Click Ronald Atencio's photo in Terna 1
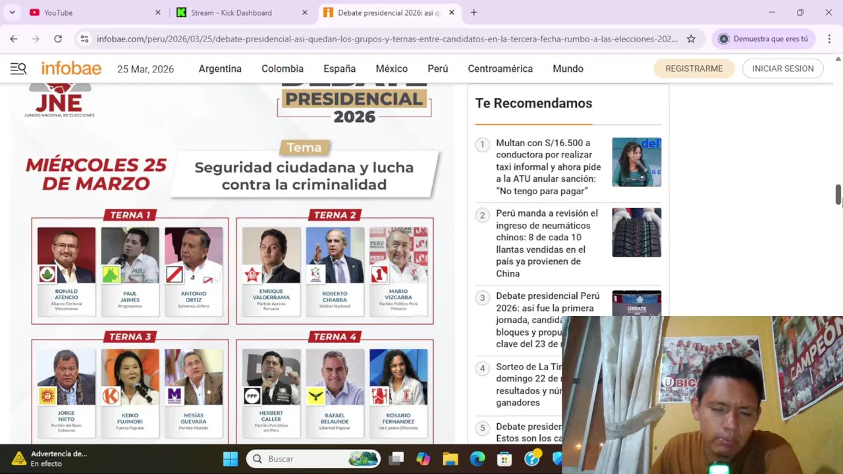This screenshot has width=843, height=474. tap(66, 255)
